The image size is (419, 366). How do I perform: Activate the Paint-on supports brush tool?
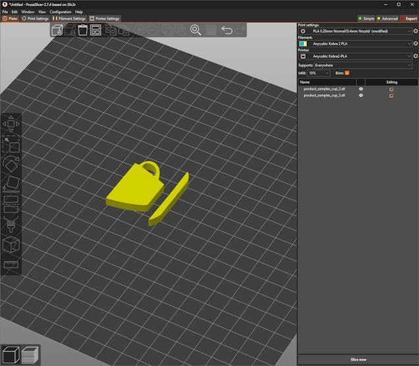(11, 225)
